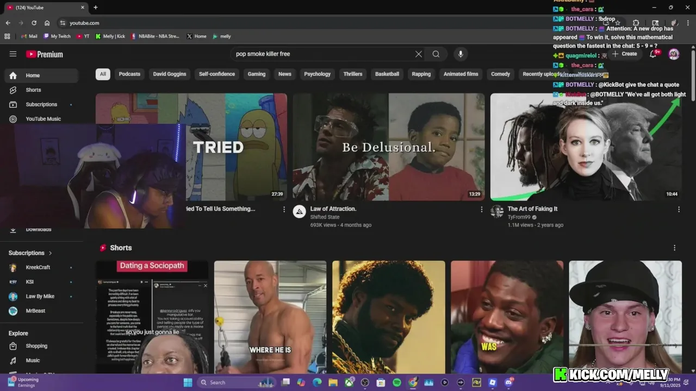Click the YouTube search input field
Screen dimensions: 696x391
[321, 54]
